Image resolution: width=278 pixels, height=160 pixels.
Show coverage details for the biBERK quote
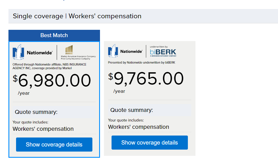coord(150,143)
